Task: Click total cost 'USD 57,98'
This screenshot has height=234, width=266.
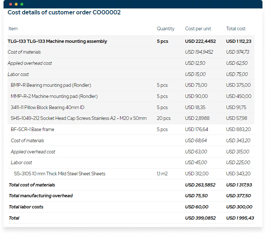Action: click(237, 118)
